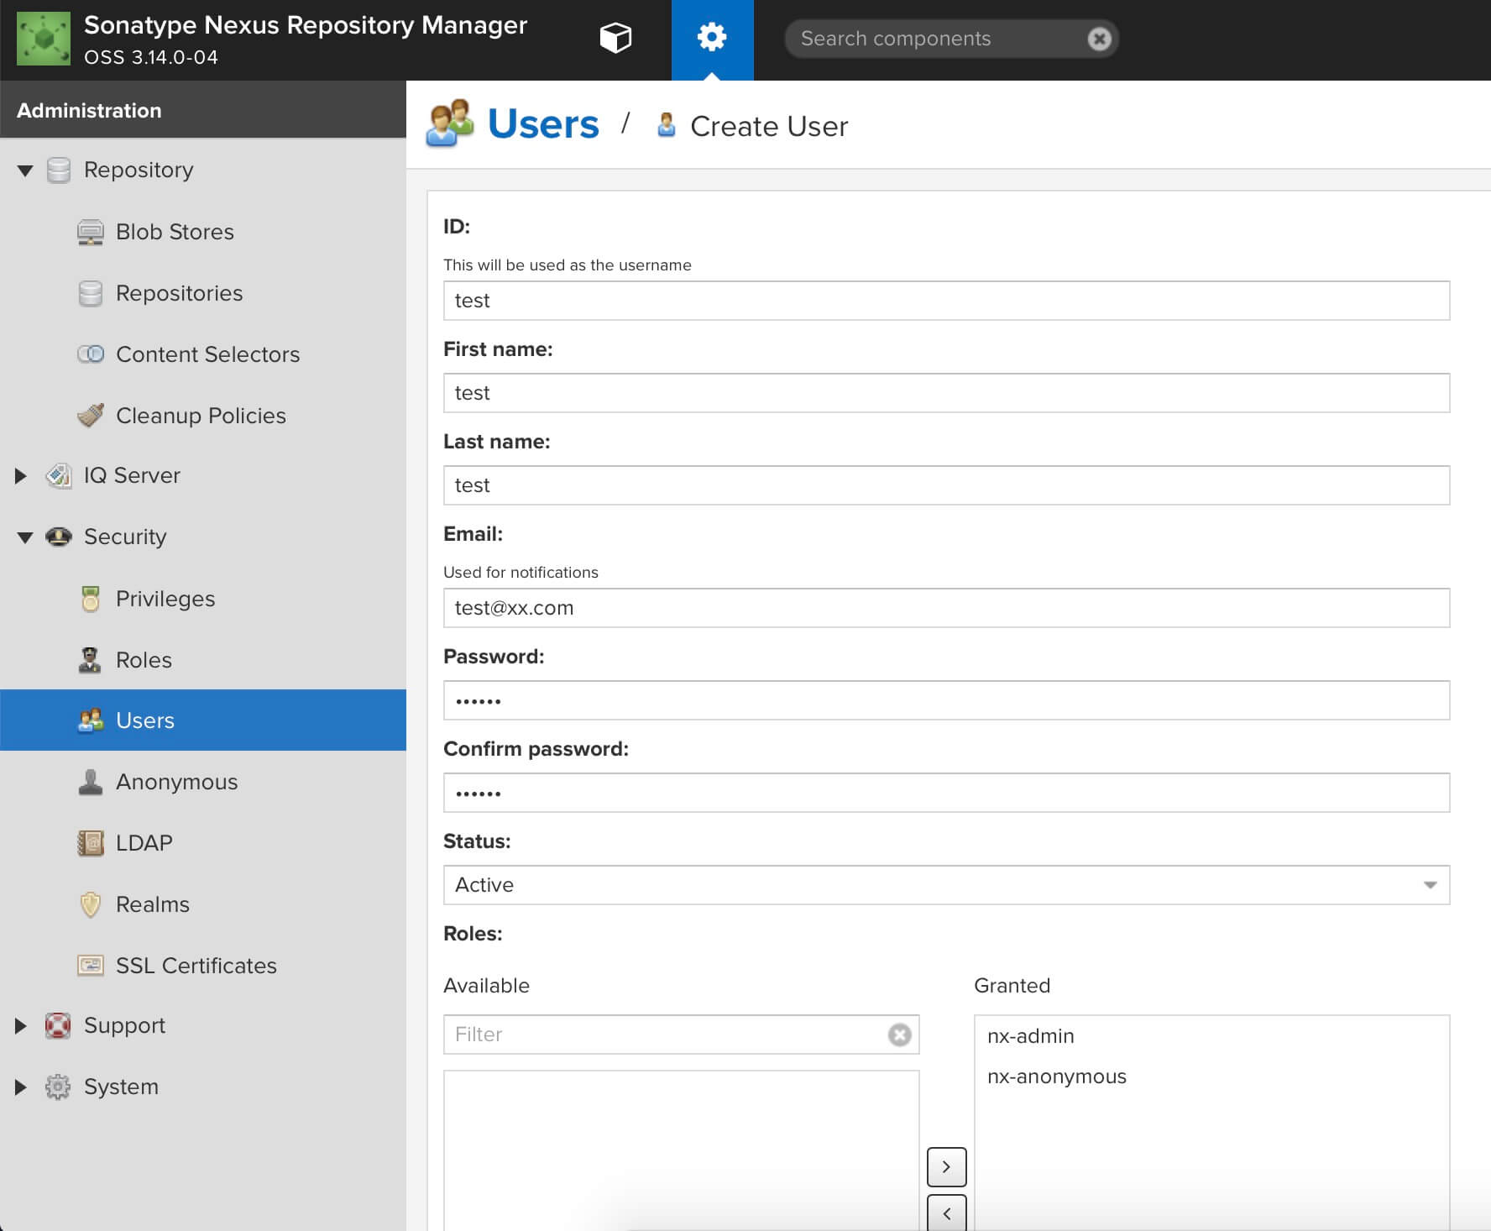The height and width of the screenshot is (1231, 1491).
Task: Select nx-anonymous in Granted list
Action: tap(1056, 1076)
